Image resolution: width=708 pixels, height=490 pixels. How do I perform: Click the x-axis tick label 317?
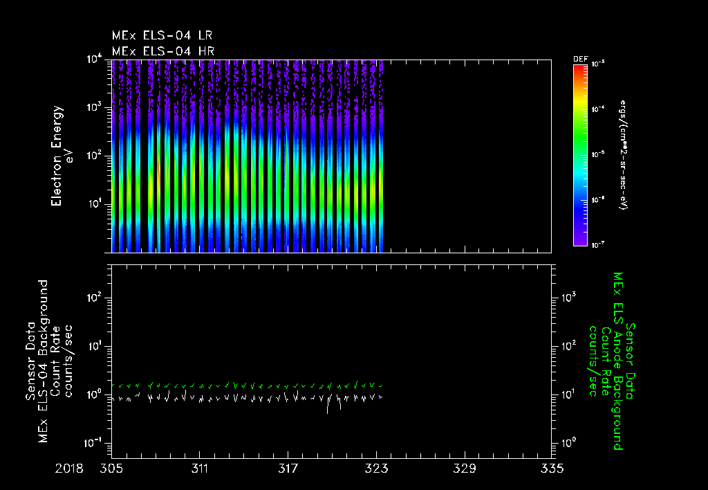(288, 469)
